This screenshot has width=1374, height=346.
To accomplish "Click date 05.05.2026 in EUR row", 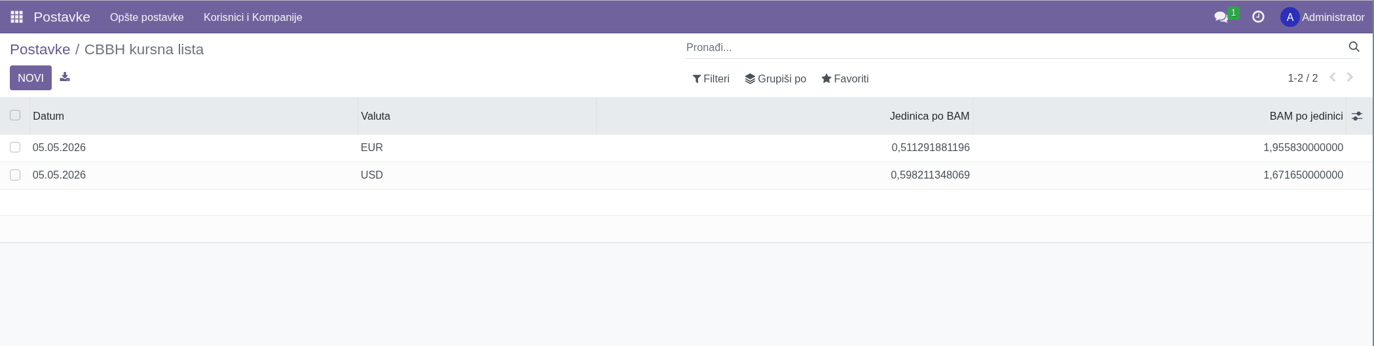I will [59, 147].
